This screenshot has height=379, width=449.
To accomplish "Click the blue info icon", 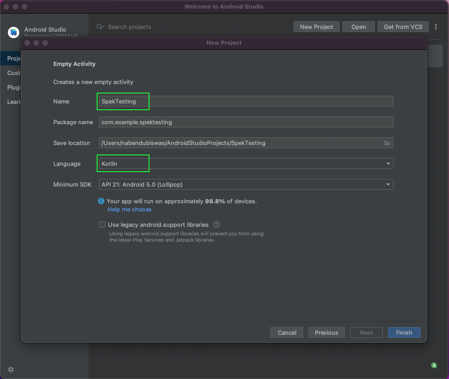I will click(101, 201).
